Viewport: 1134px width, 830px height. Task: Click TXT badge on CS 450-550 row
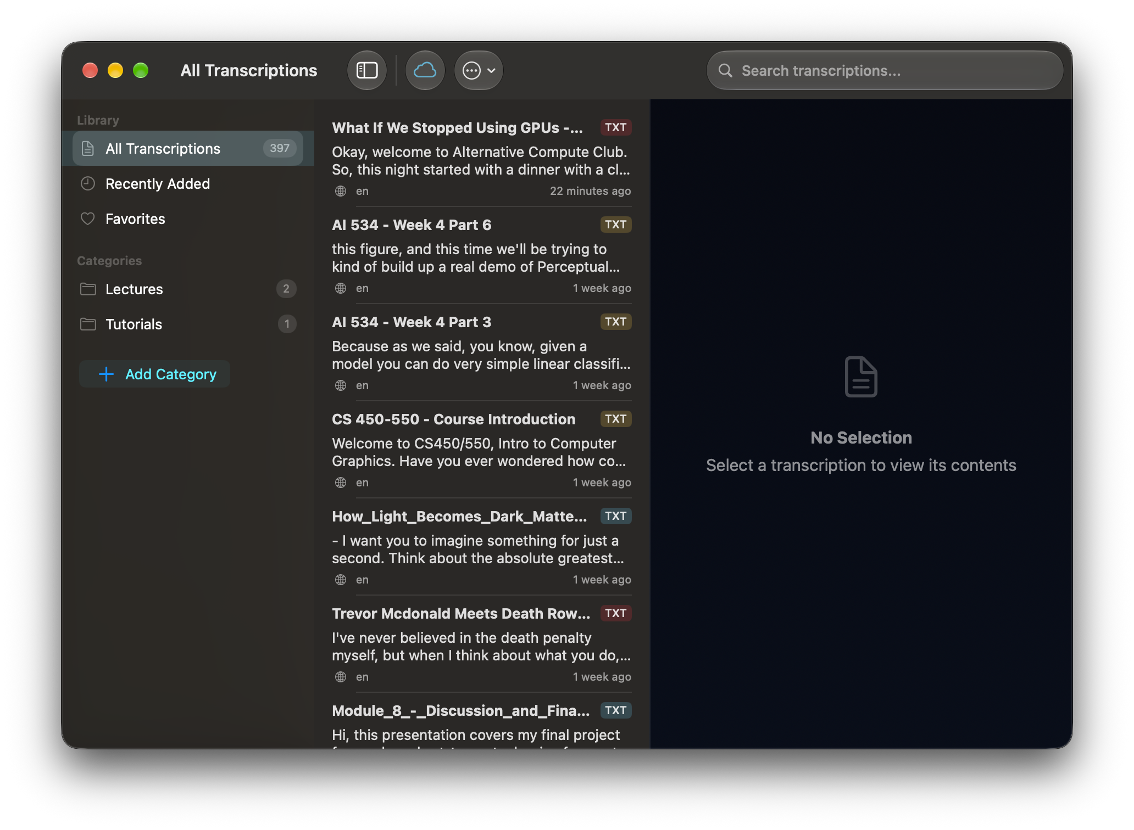tap(616, 419)
